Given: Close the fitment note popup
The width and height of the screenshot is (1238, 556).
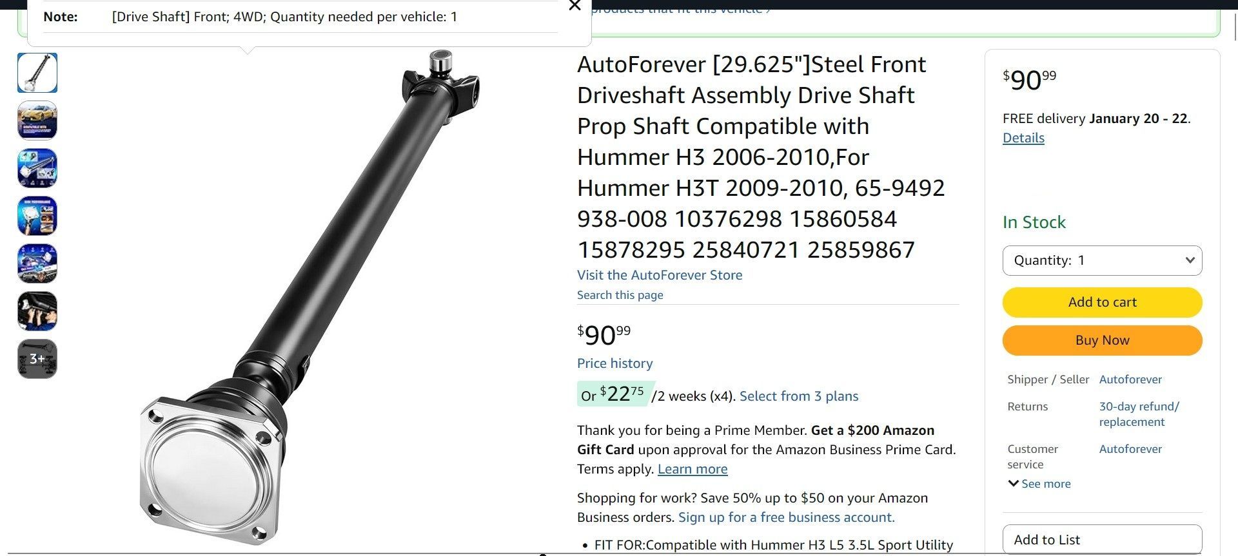Looking at the screenshot, I should point(575,6).
